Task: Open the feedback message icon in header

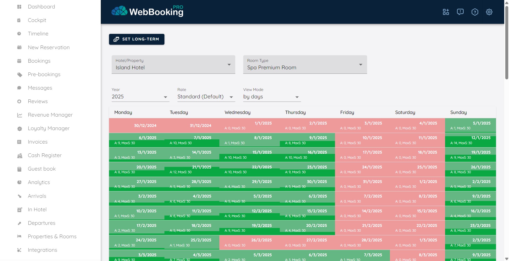Action: (460, 12)
